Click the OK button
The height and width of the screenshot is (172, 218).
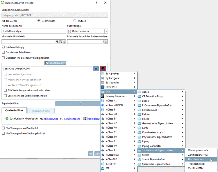(91, 154)
